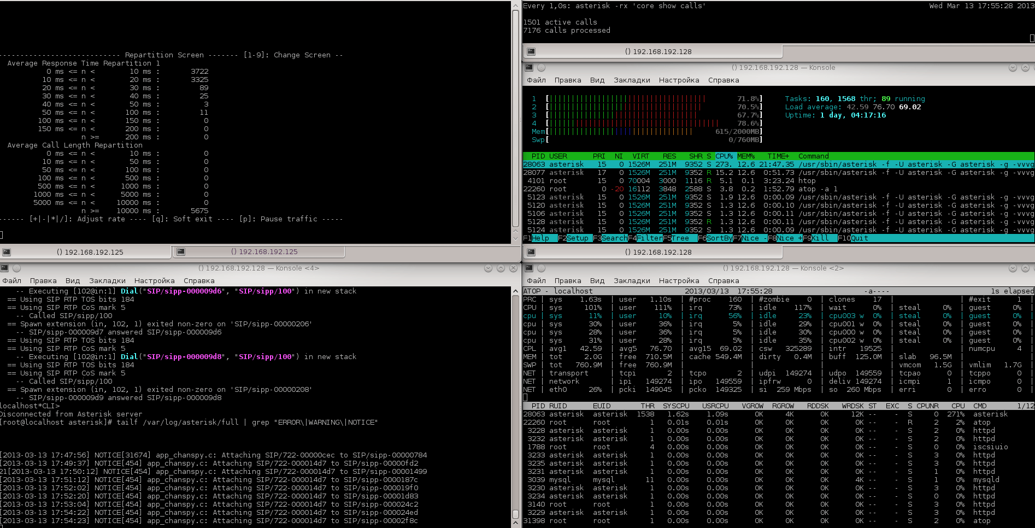Click terminal icon on second, inactive 192.168.192.125 tab
Screen dimensions: 1035x528
pos(181,252)
